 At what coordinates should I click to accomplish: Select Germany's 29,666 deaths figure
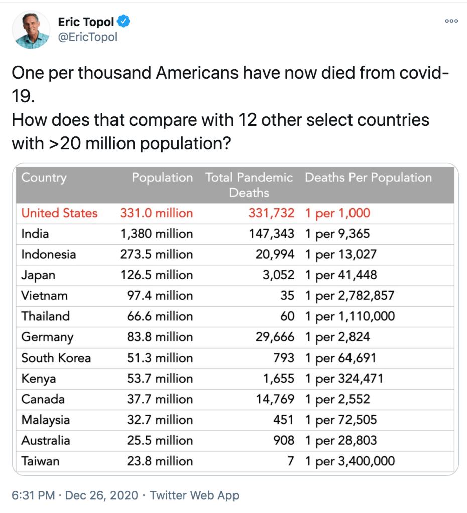[x=275, y=337]
